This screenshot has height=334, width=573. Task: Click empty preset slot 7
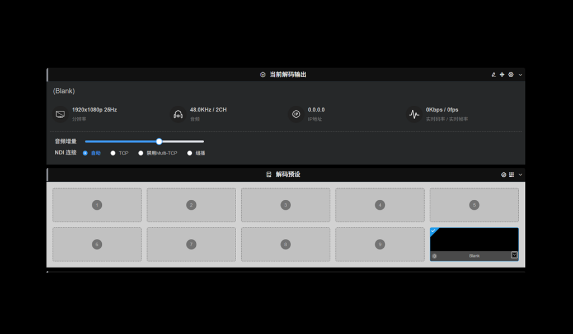click(191, 244)
